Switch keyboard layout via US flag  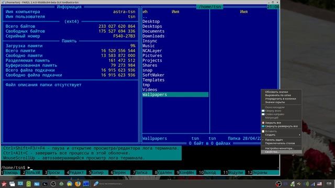319,184
